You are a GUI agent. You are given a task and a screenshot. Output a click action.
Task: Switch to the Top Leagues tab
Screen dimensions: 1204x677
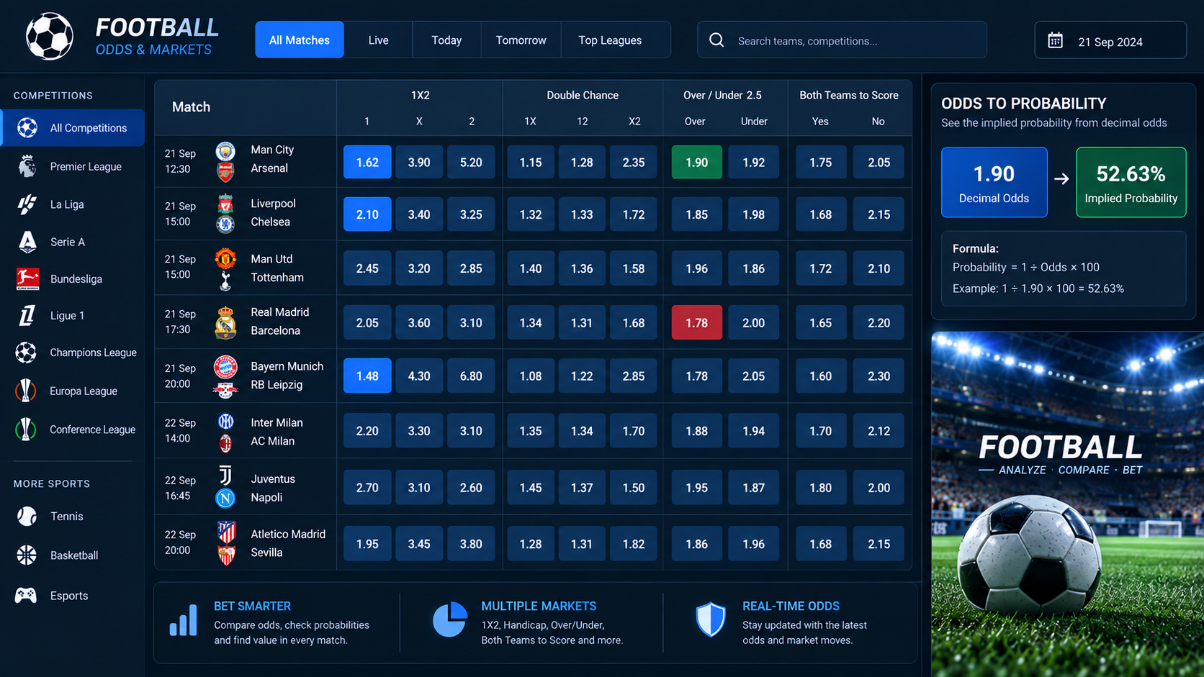click(x=610, y=40)
